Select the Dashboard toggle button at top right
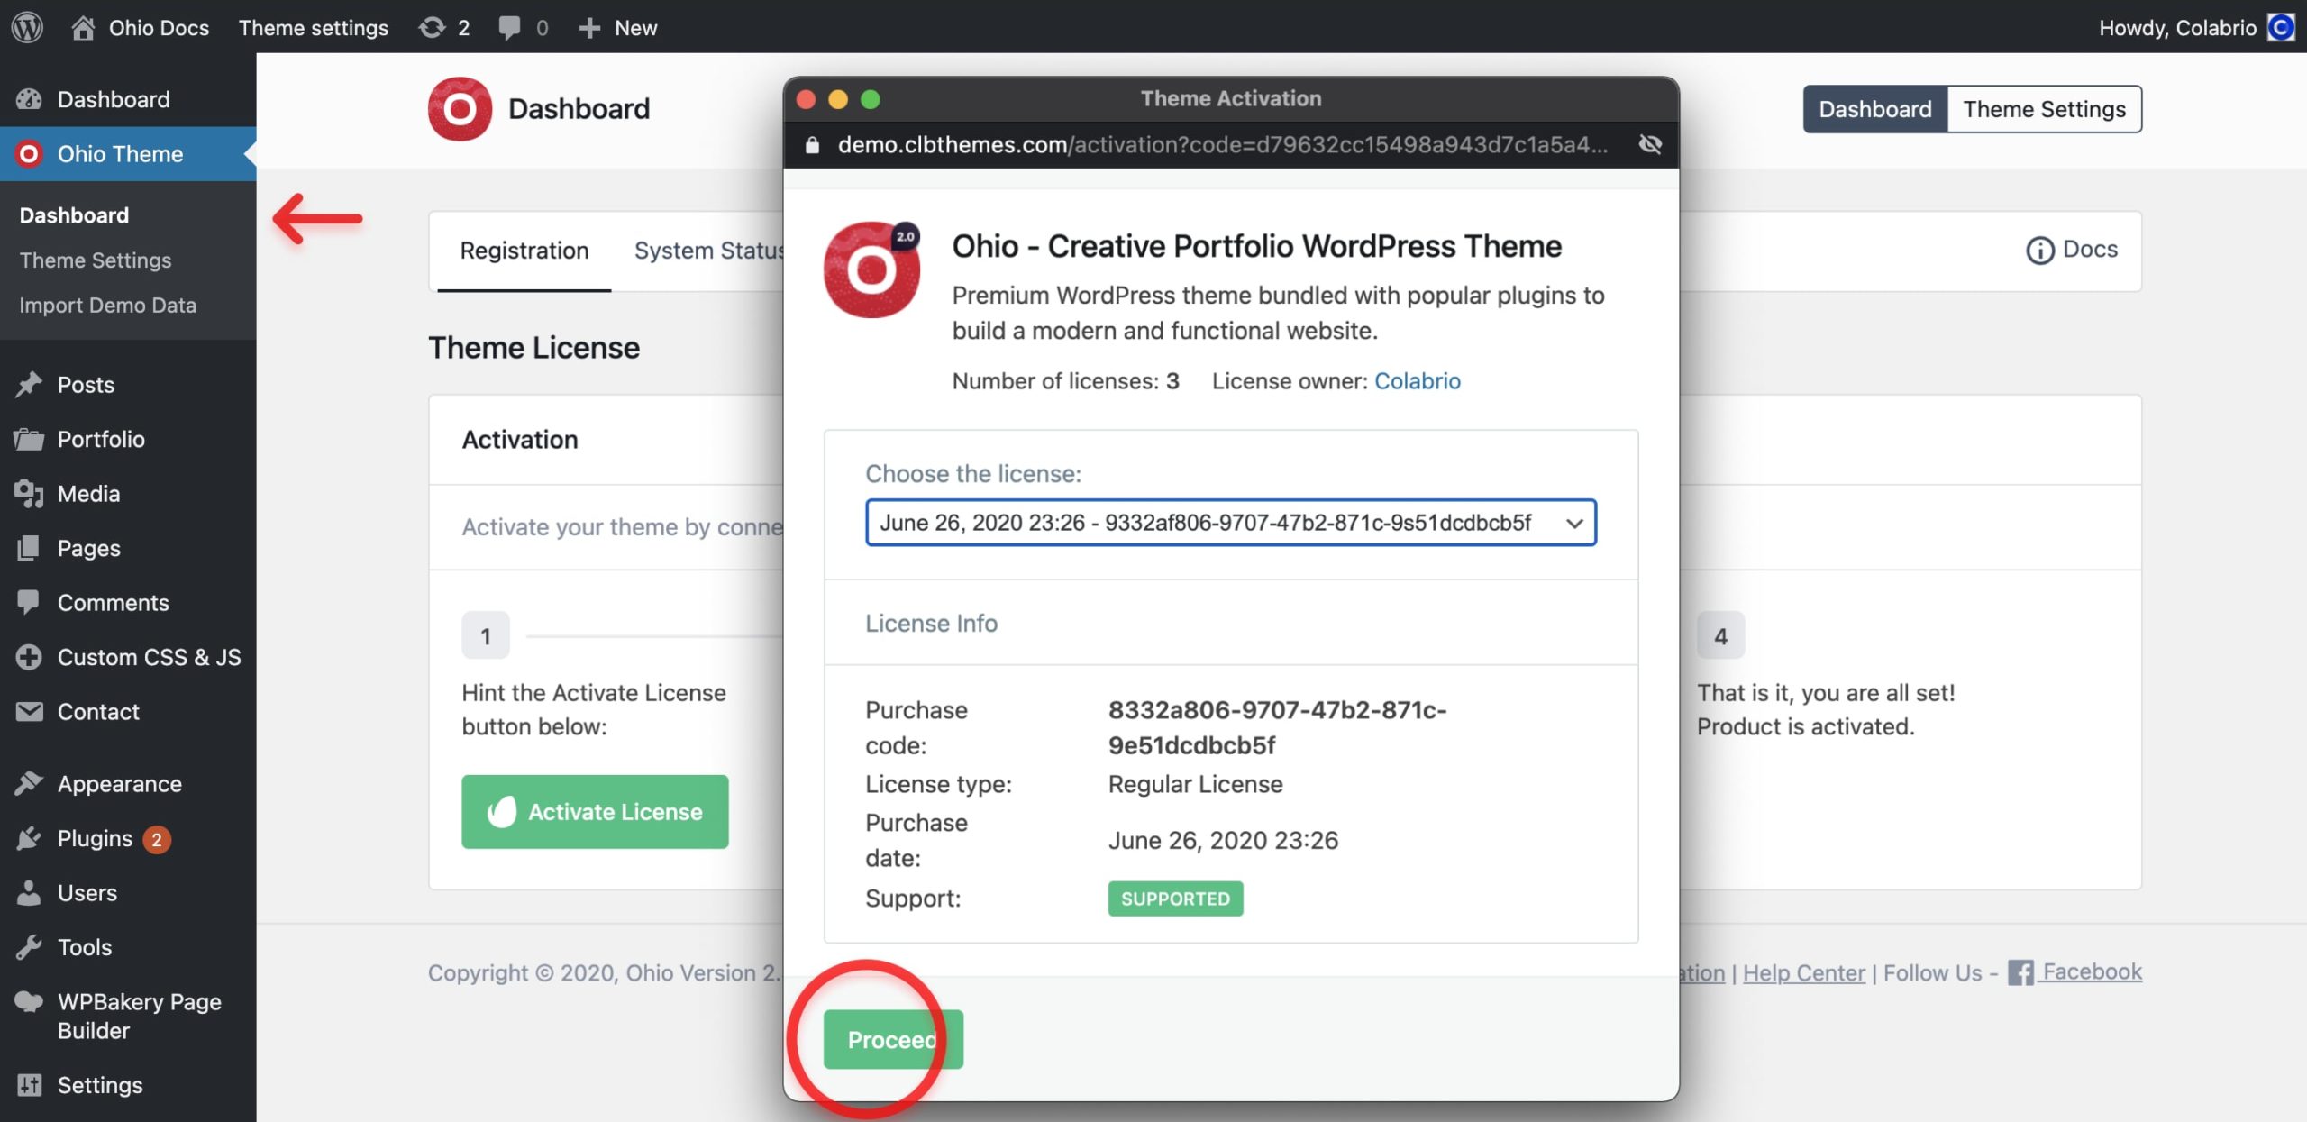The width and height of the screenshot is (2307, 1122). click(1874, 109)
